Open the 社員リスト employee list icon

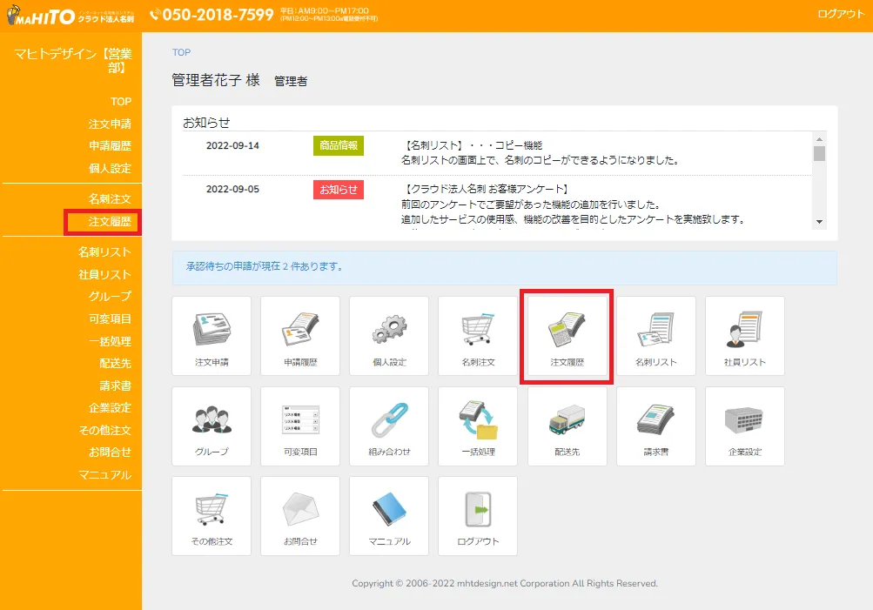click(744, 336)
